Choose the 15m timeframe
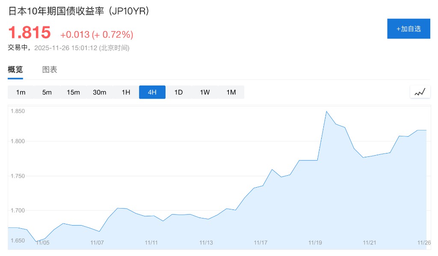438x256 pixels. pyautogui.click(x=73, y=92)
